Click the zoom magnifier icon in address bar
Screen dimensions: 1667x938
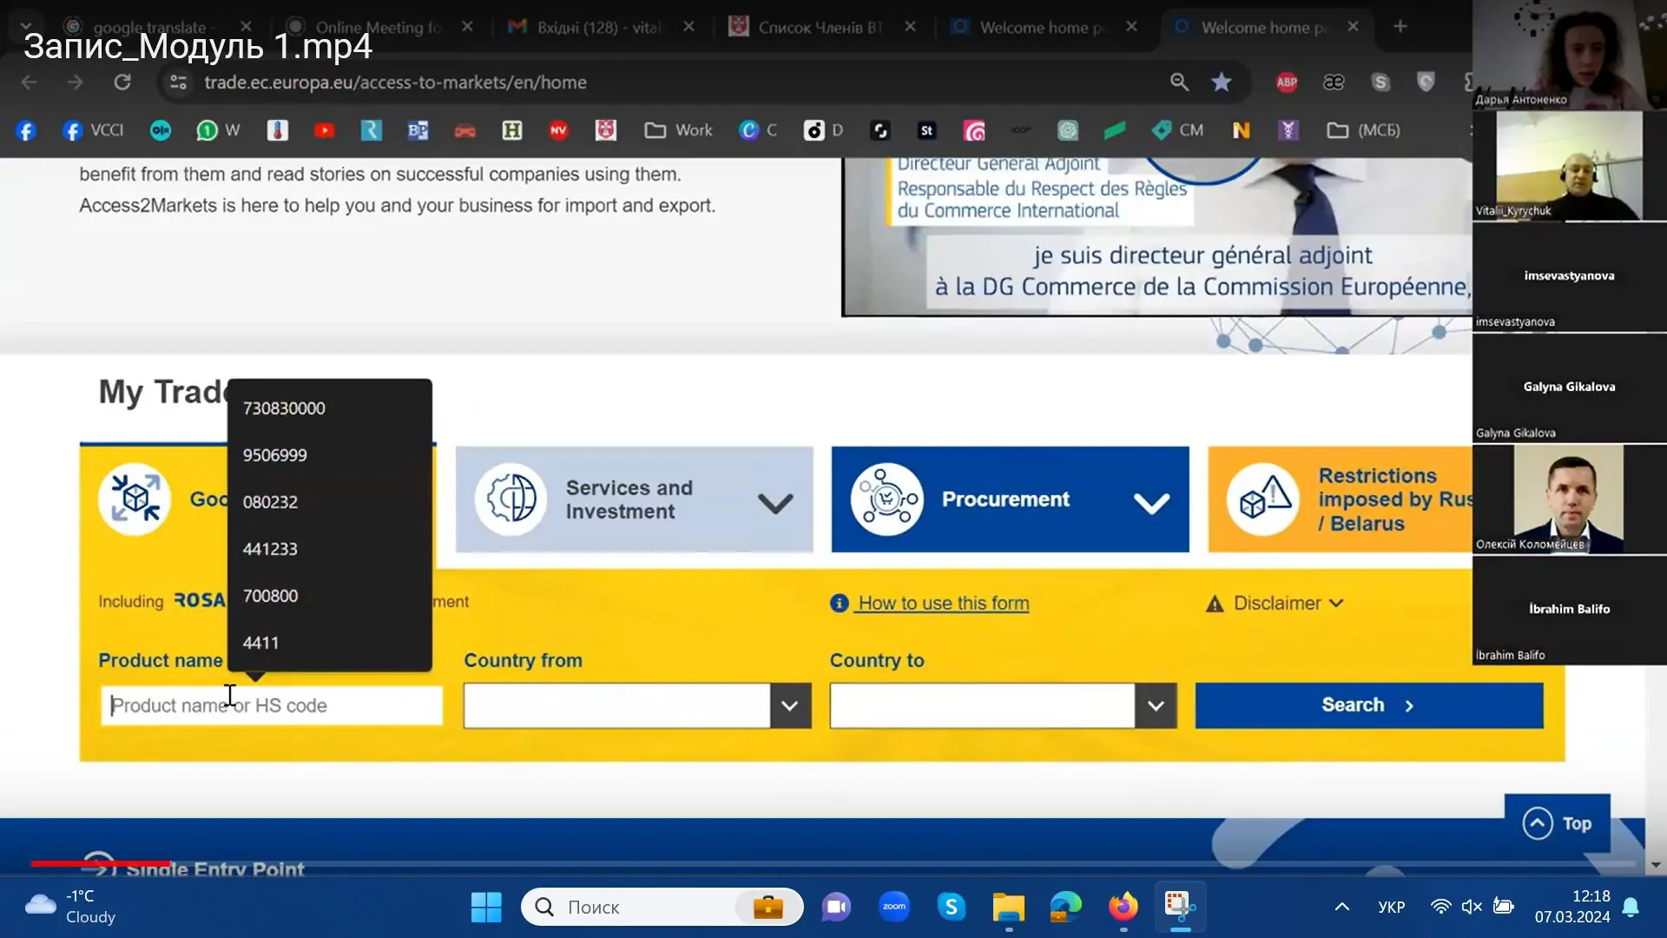pyautogui.click(x=1179, y=83)
